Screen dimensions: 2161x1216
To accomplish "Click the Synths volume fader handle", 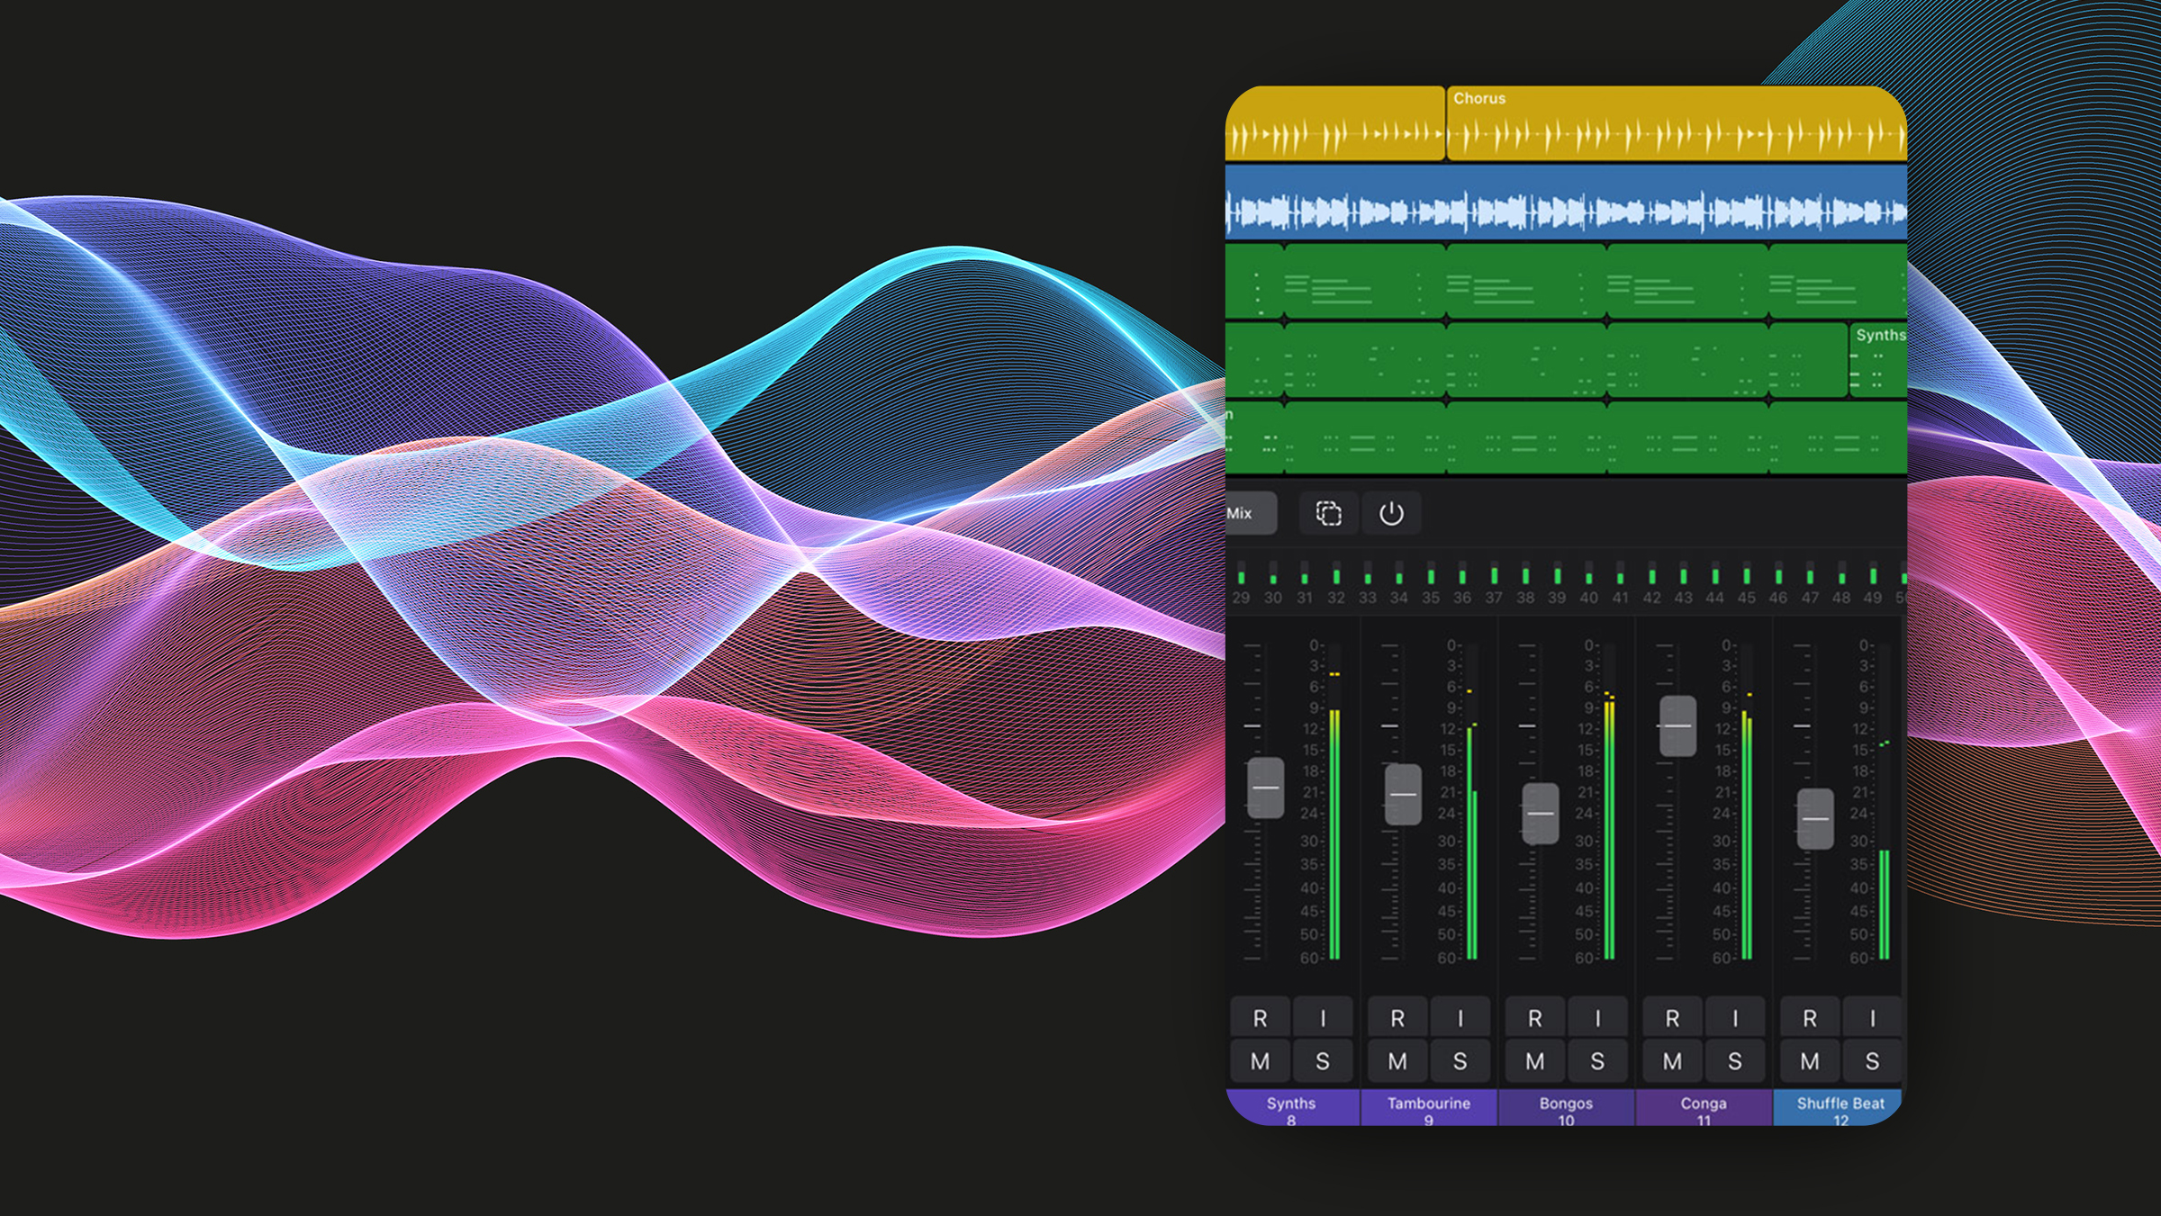I will pos(1265,788).
